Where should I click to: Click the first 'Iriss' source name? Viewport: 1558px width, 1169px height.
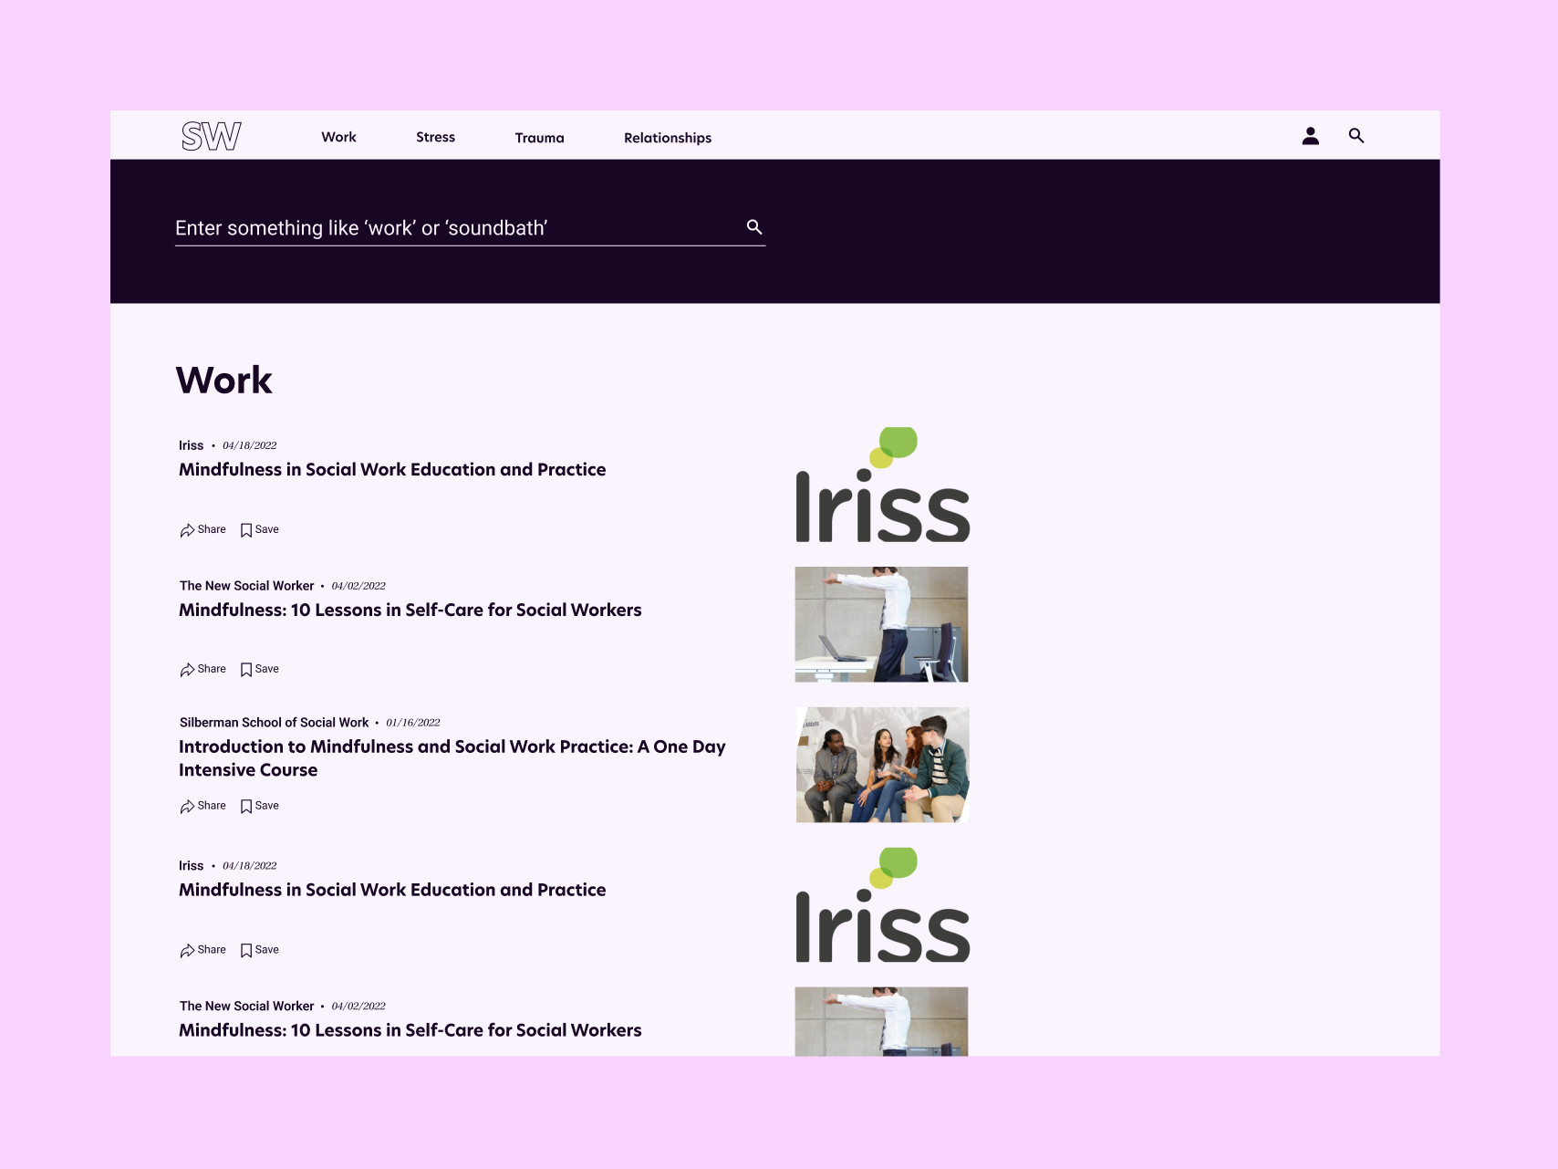(191, 445)
